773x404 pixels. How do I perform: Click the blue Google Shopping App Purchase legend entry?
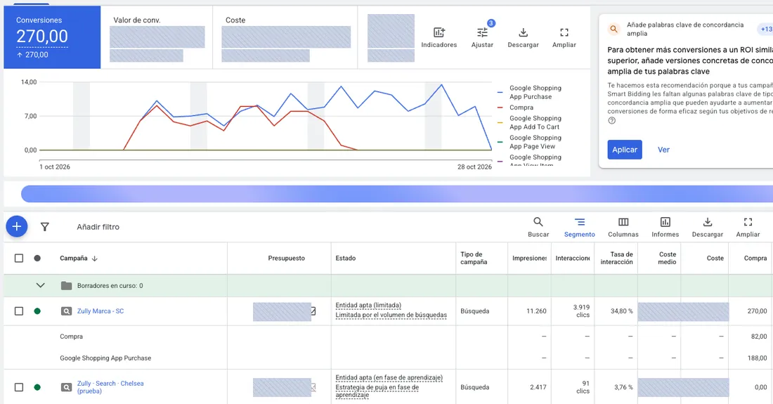[530, 92]
